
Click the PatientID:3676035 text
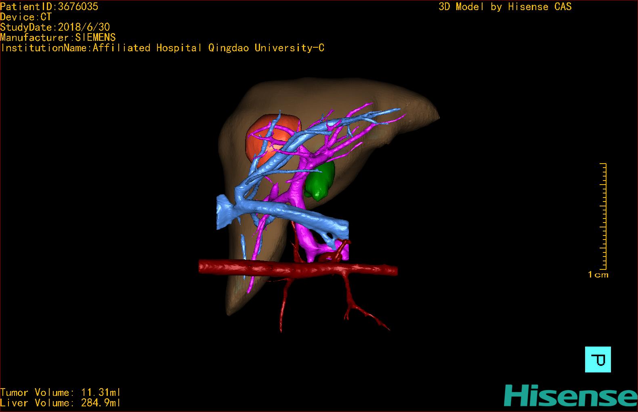pyautogui.click(x=49, y=6)
